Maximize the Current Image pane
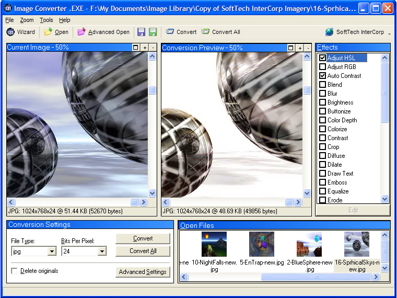This screenshot has height=298, width=397. tap(136, 48)
